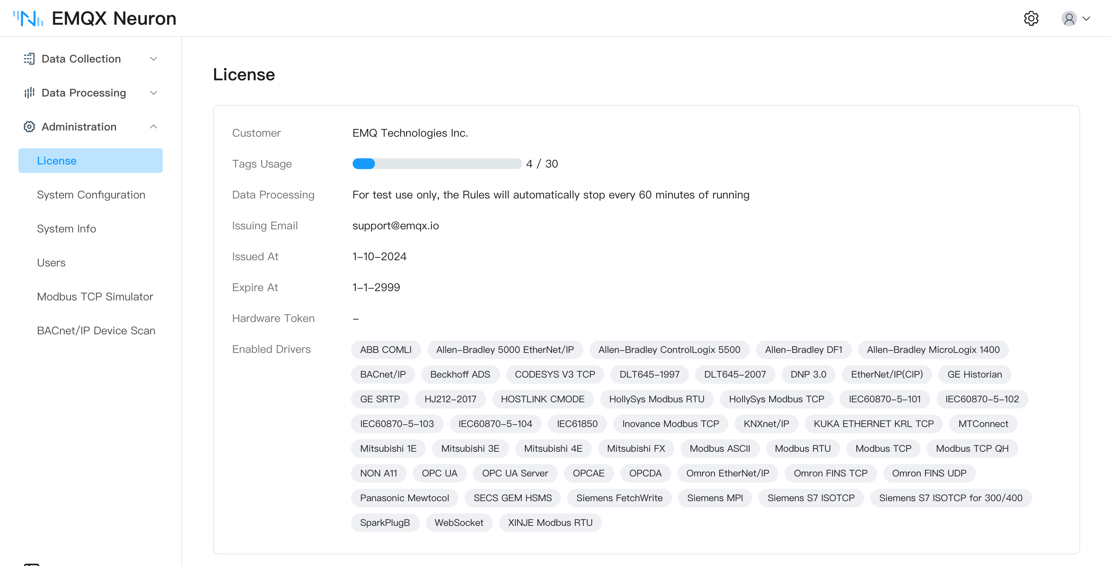Click the Modbus TCP driver tag
Screen dimensions: 1111x566
[883, 449]
